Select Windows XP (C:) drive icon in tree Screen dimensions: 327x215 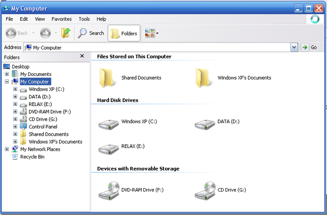(x=24, y=90)
